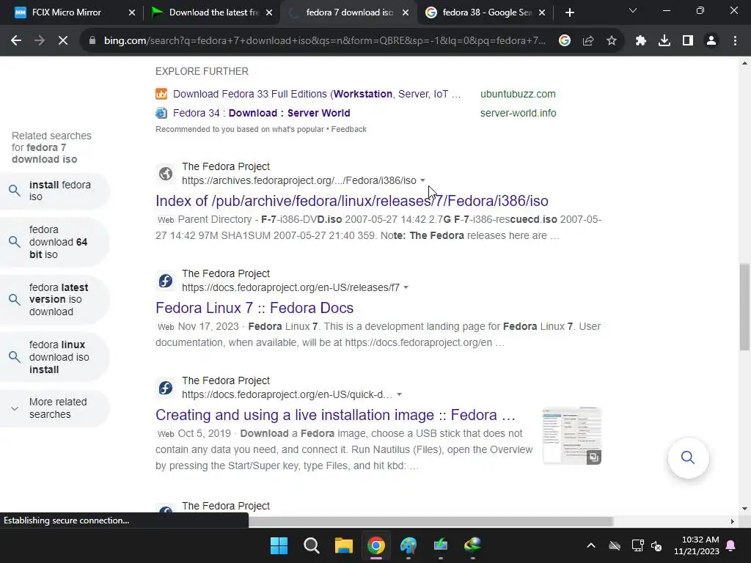Click the horizontal scrollbar at the page bottom
The width and height of the screenshot is (751, 563).
click(431, 521)
